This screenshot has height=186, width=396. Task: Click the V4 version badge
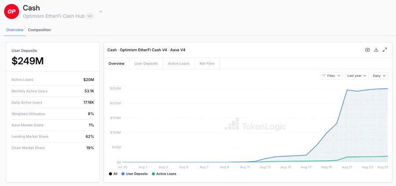[90, 16]
